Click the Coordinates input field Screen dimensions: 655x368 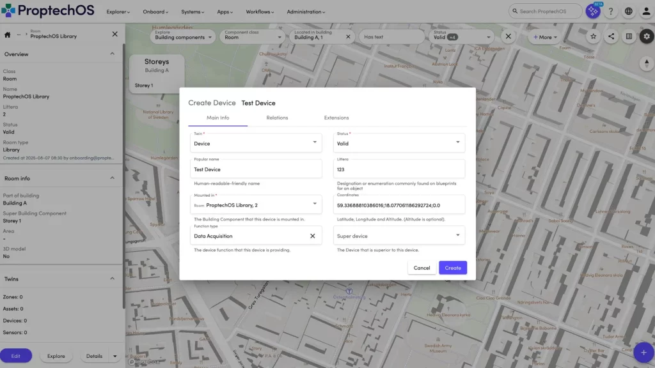click(x=400, y=206)
